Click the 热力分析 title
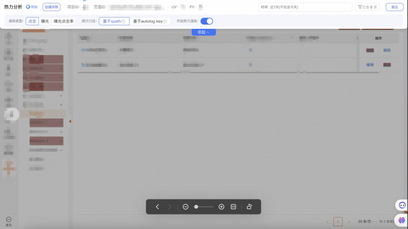 tap(13, 7)
